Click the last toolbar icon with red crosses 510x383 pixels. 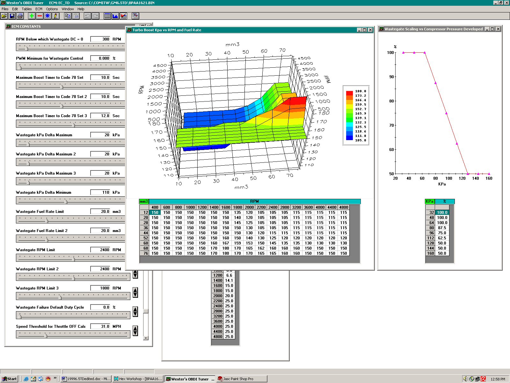tap(135, 16)
